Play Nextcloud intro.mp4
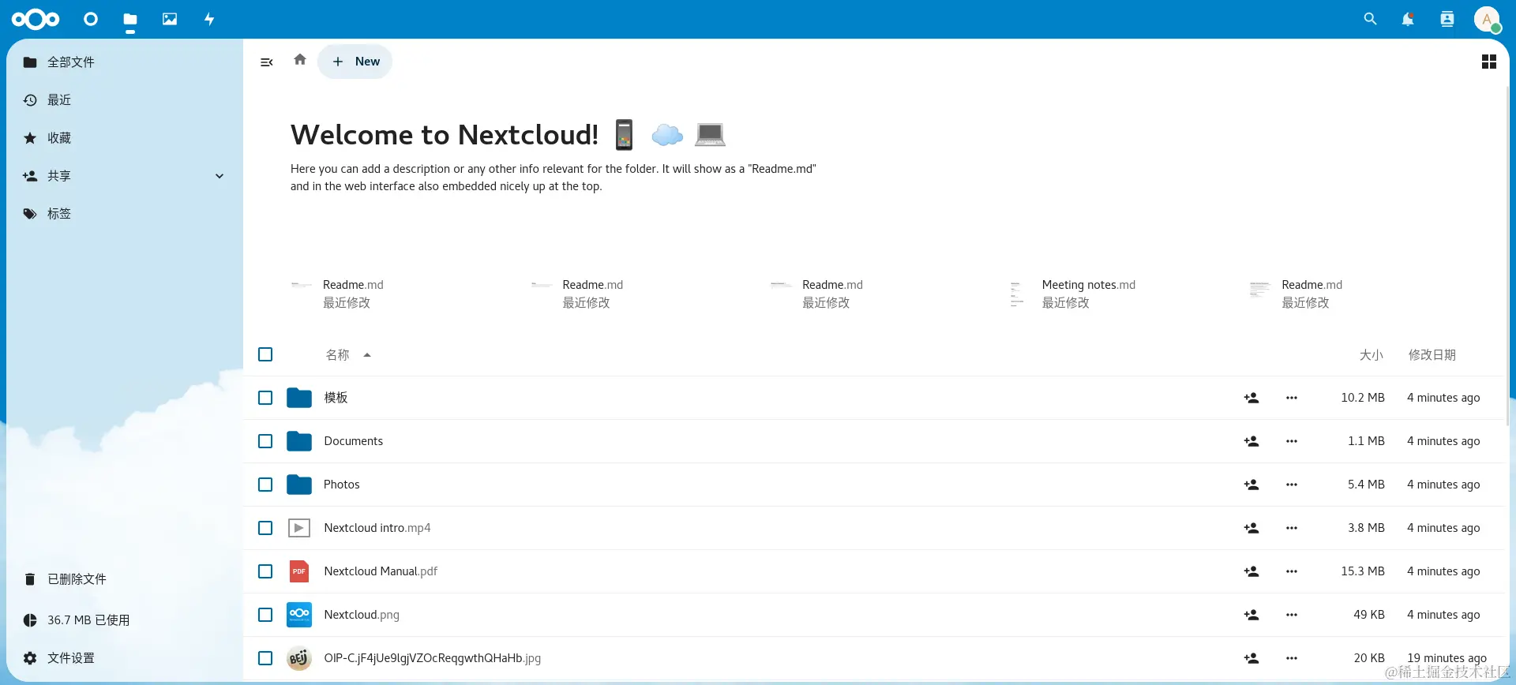The image size is (1516, 685). click(x=377, y=528)
